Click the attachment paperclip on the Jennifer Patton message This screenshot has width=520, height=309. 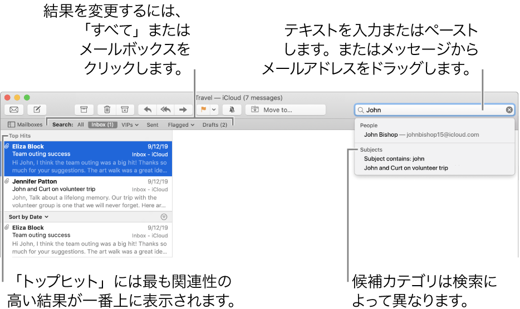click(7, 181)
